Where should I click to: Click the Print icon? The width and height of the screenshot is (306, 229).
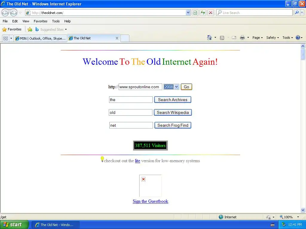pyautogui.click(x=242, y=38)
